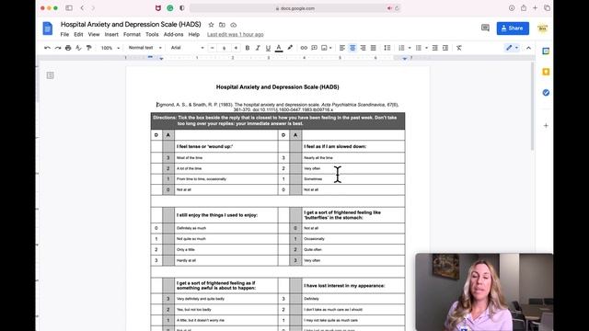This screenshot has height=331, width=589.
Task: Open Google Keep in the side panel
Action: 546,72
